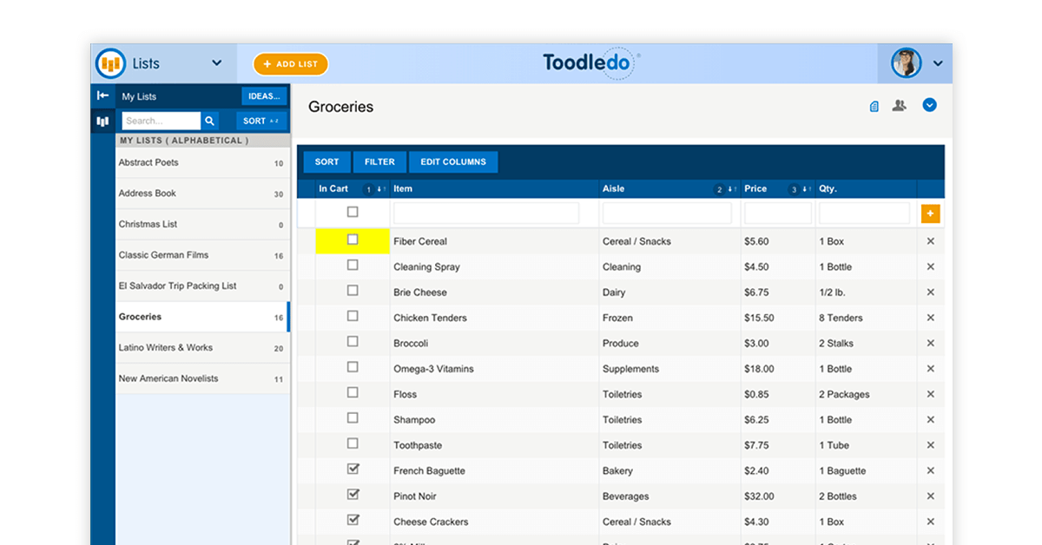
Task: Open the Christmas List
Action: (202, 225)
